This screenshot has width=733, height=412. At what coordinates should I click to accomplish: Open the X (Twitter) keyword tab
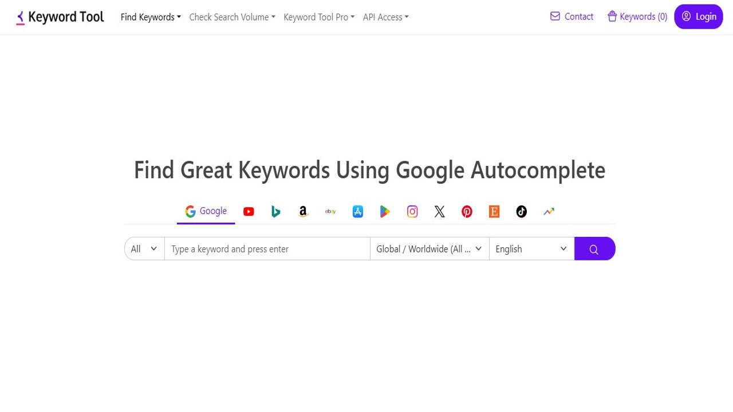[x=440, y=212]
